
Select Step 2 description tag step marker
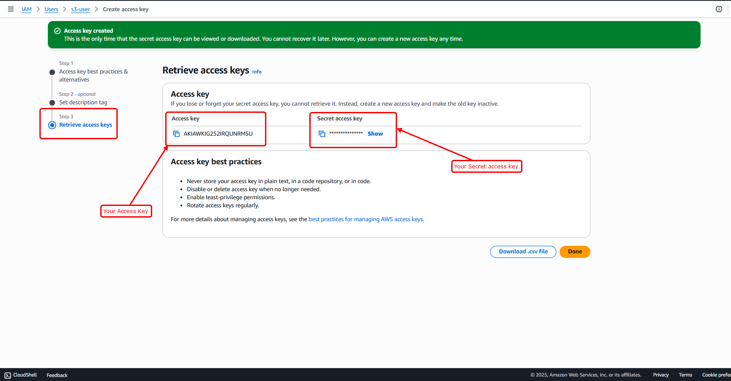tap(52, 103)
